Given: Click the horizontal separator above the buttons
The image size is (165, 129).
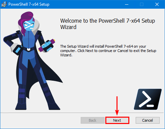Looking at the screenshot, I should point(82,113).
